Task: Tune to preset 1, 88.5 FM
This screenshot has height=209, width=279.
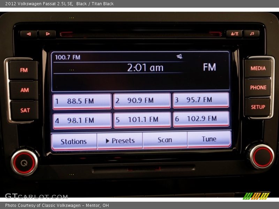Action: click(82, 100)
